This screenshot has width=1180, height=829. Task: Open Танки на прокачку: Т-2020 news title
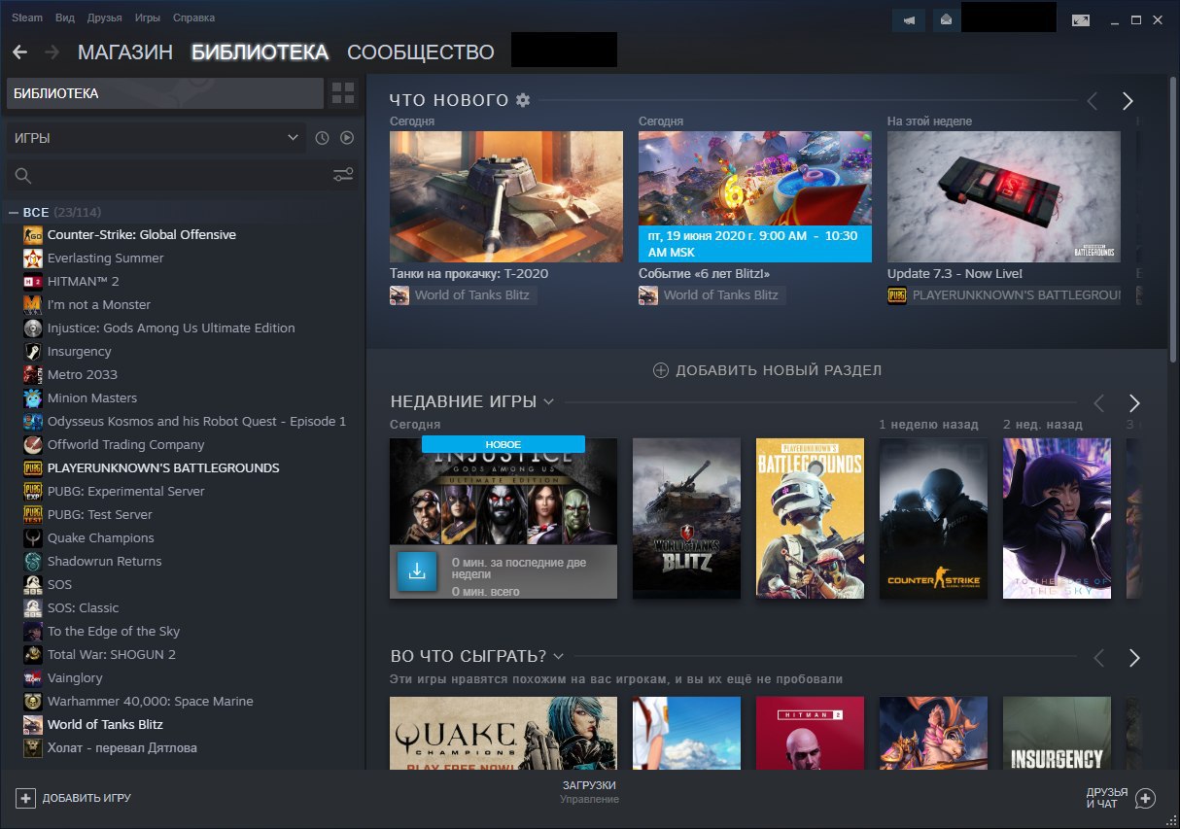click(469, 274)
